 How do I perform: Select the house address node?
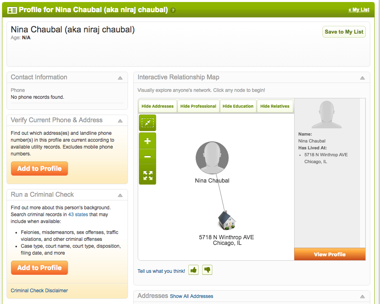pos(226,220)
